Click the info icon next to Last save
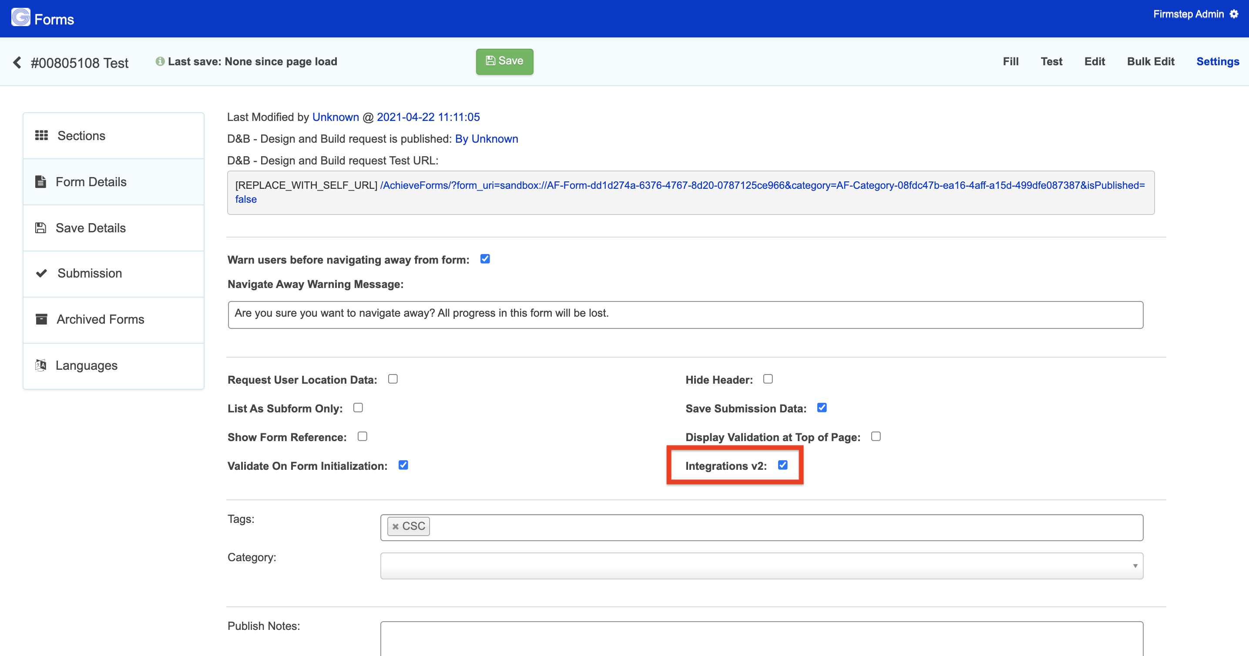 click(x=160, y=61)
